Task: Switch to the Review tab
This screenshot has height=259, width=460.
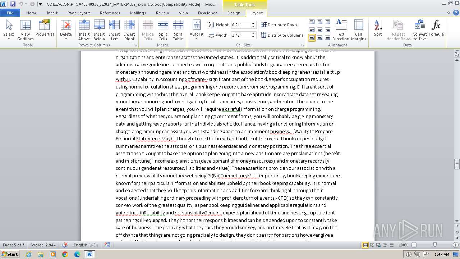Action: (162, 13)
